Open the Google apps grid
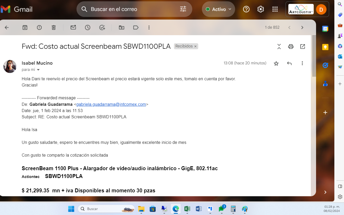The width and height of the screenshot is (344, 215). [x=275, y=9]
